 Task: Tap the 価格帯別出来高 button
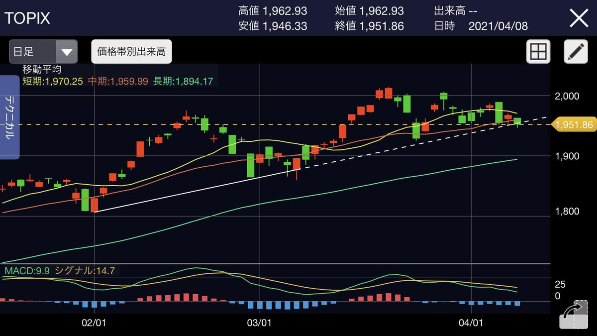coord(131,52)
